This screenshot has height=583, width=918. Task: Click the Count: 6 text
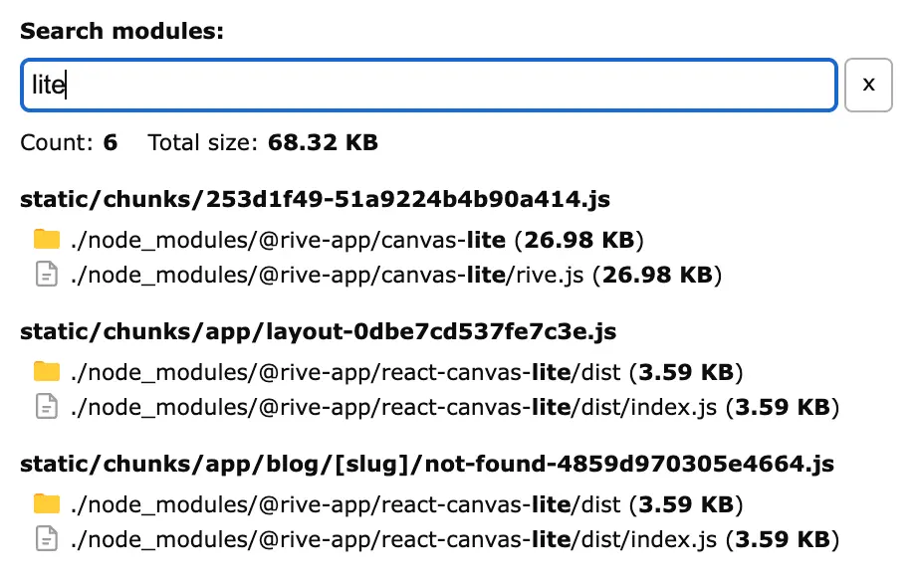coord(69,142)
